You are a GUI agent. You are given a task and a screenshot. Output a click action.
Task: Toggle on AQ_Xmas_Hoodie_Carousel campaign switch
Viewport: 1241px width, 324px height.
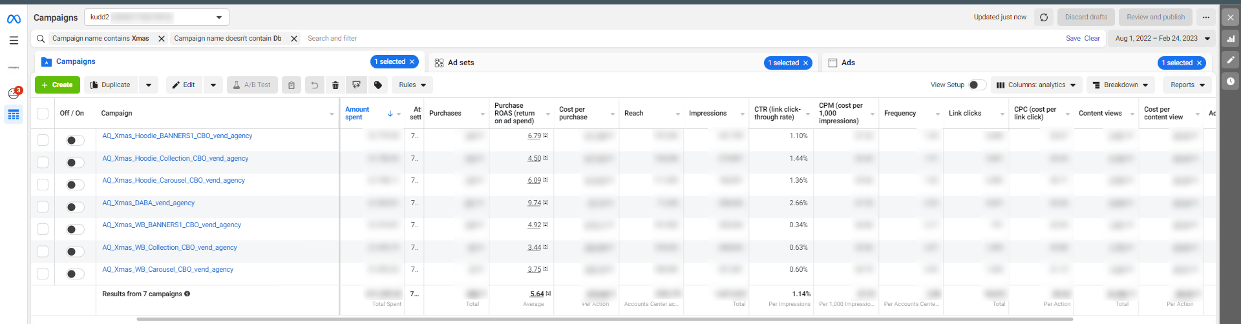75,185
